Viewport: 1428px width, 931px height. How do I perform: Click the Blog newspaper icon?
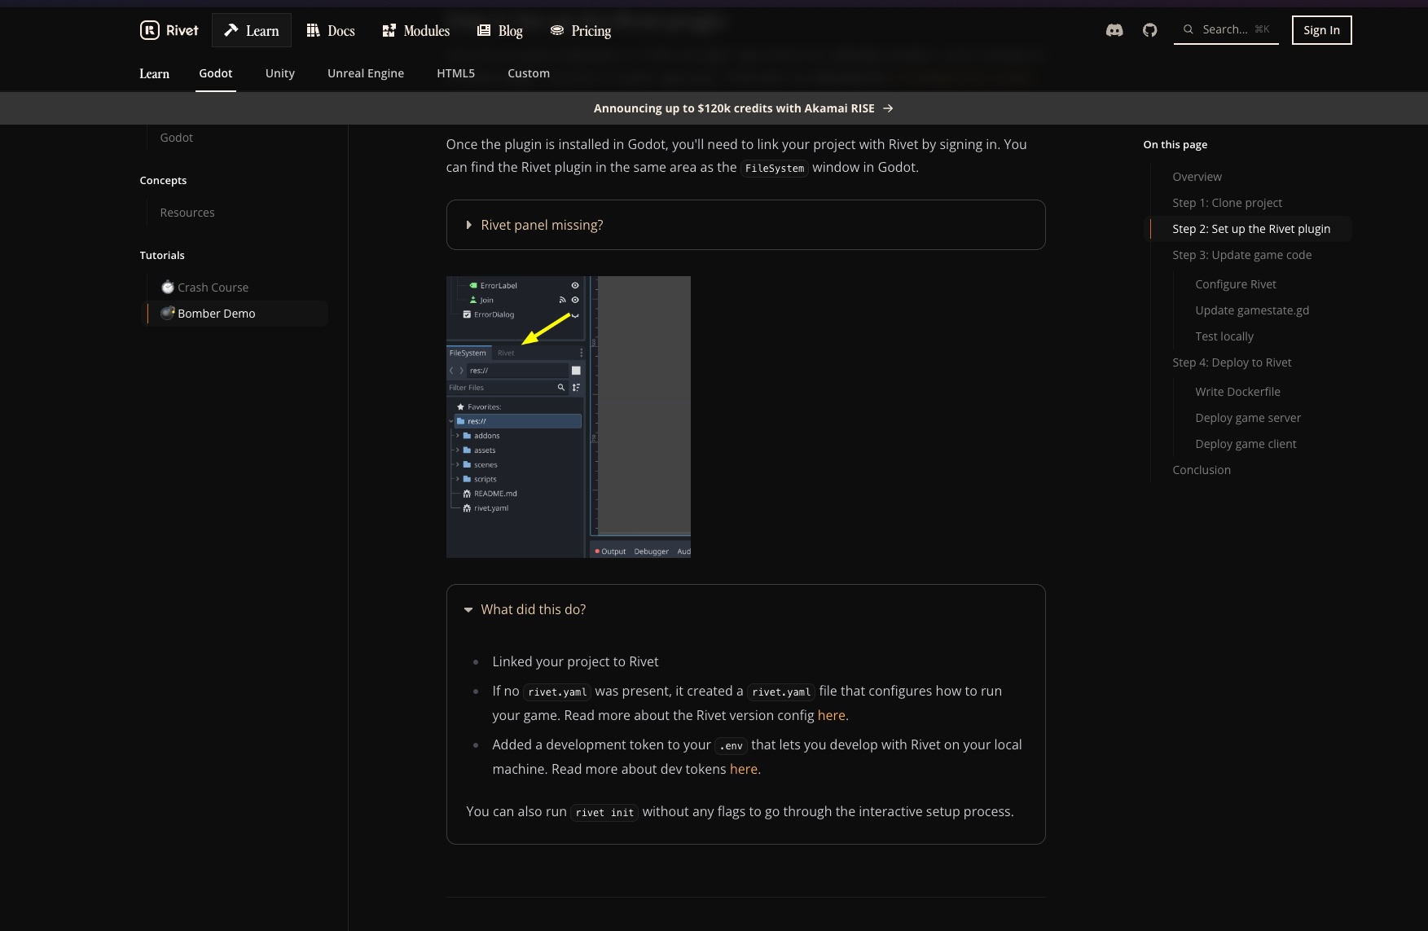click(484, 30)
